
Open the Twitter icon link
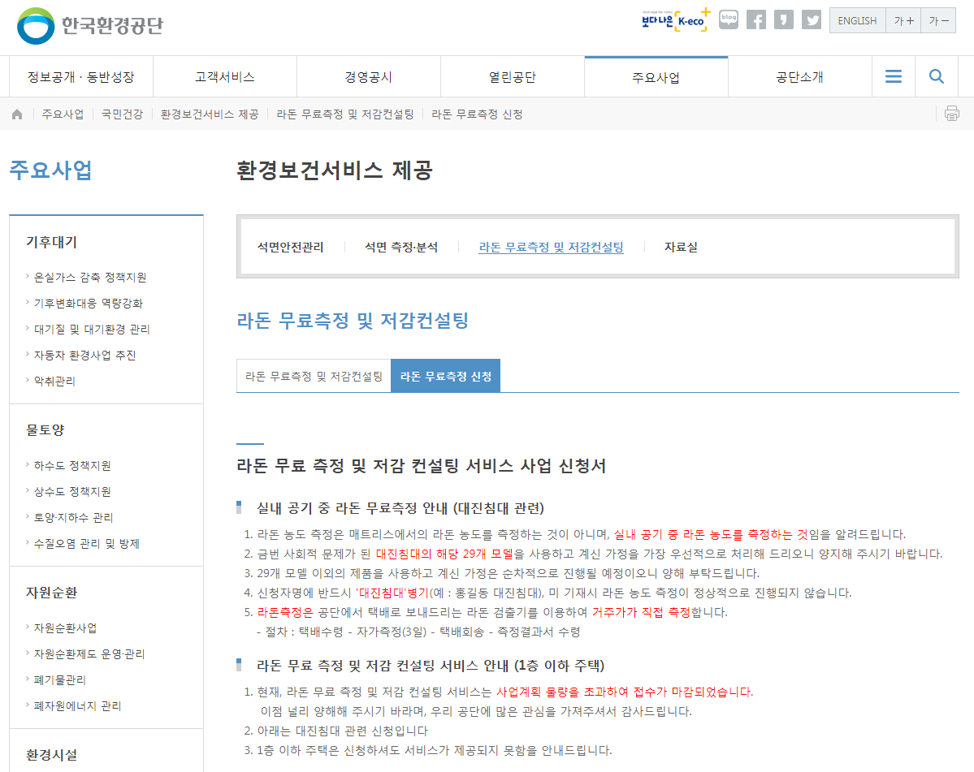click(812, 19)
